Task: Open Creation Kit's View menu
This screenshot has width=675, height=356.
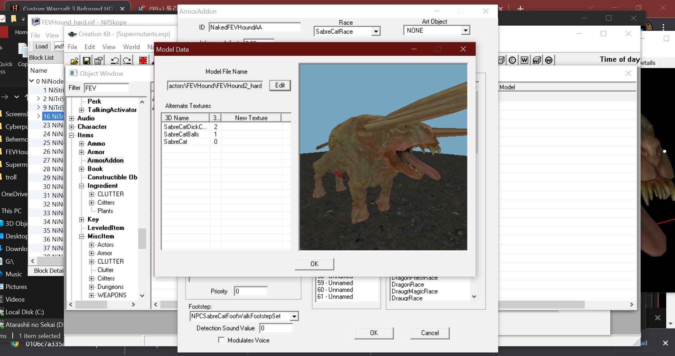Action: 109,47
